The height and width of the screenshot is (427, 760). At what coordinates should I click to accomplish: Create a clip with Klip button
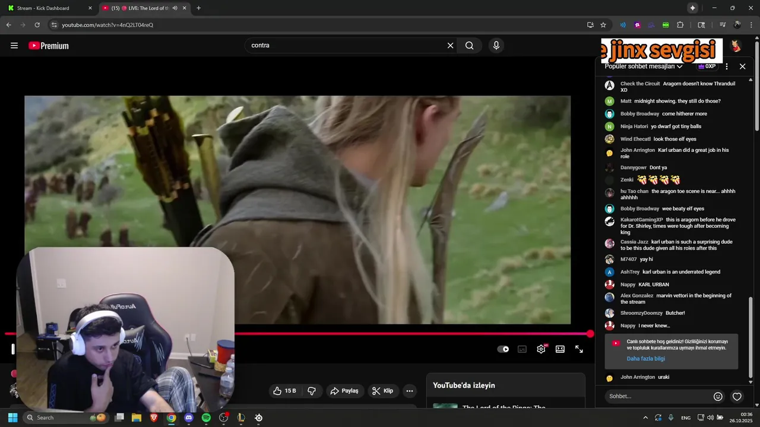tap(382, 391)
